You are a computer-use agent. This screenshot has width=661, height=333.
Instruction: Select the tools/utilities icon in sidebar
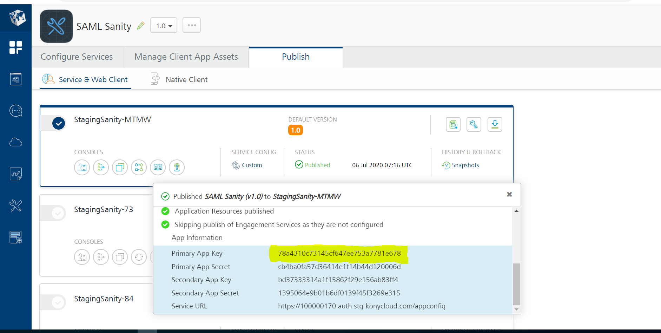click(15, 205)
